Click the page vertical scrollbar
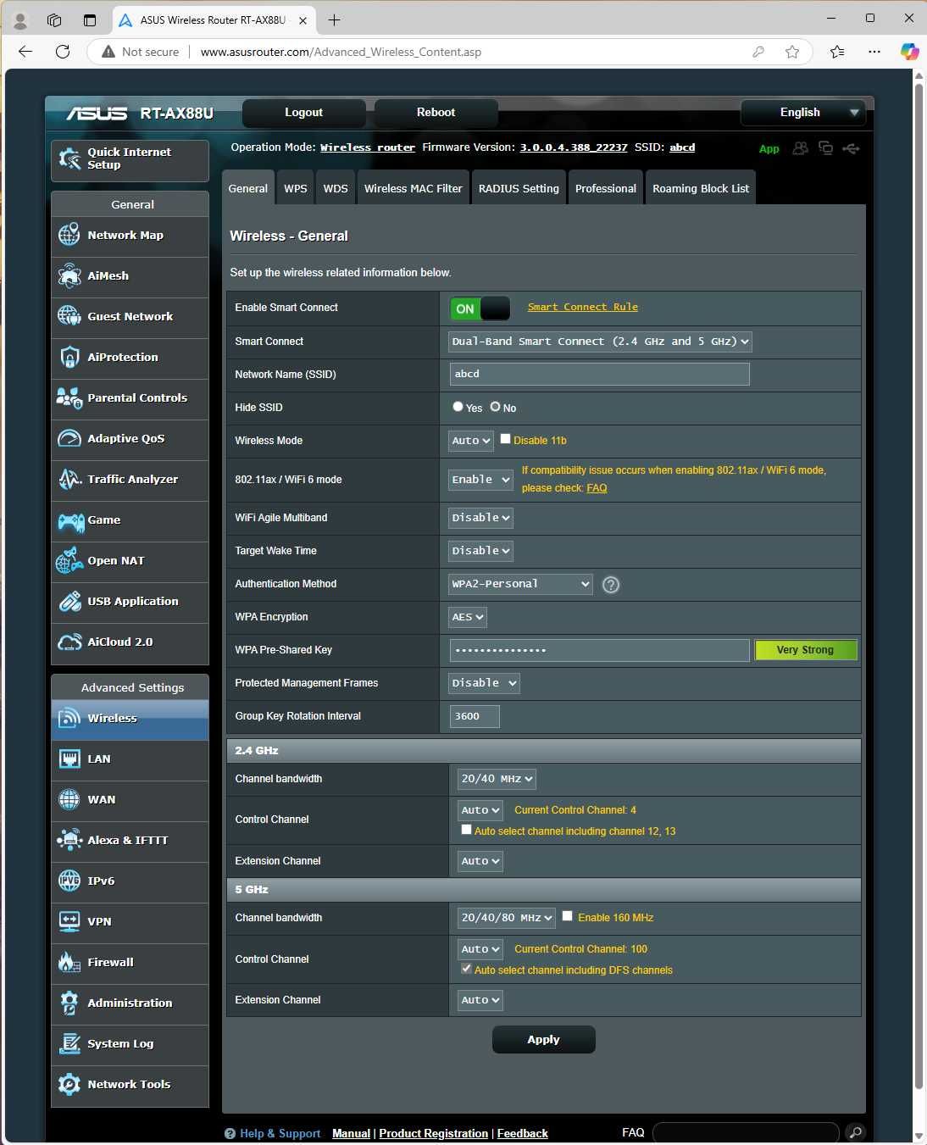Viewport: 927px width, 1145px height. [x=919, y=585]
